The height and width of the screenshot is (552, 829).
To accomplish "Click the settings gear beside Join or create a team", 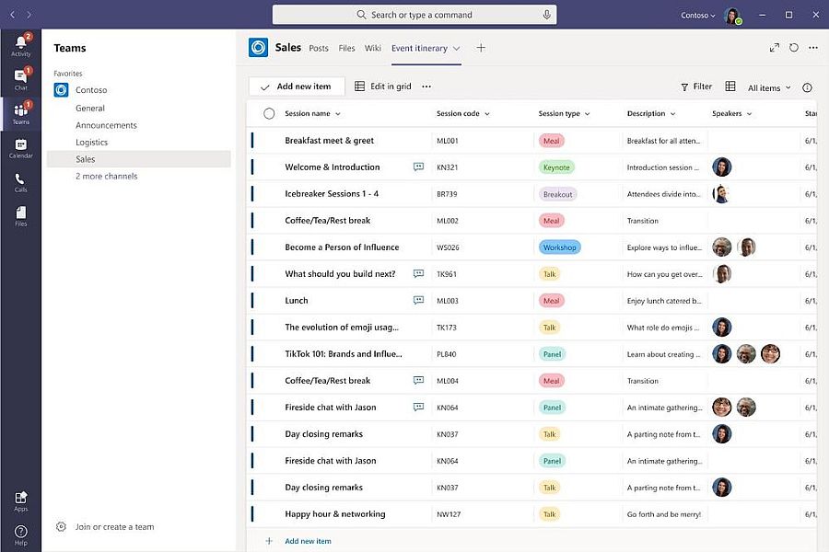I will tap(61, 526).
